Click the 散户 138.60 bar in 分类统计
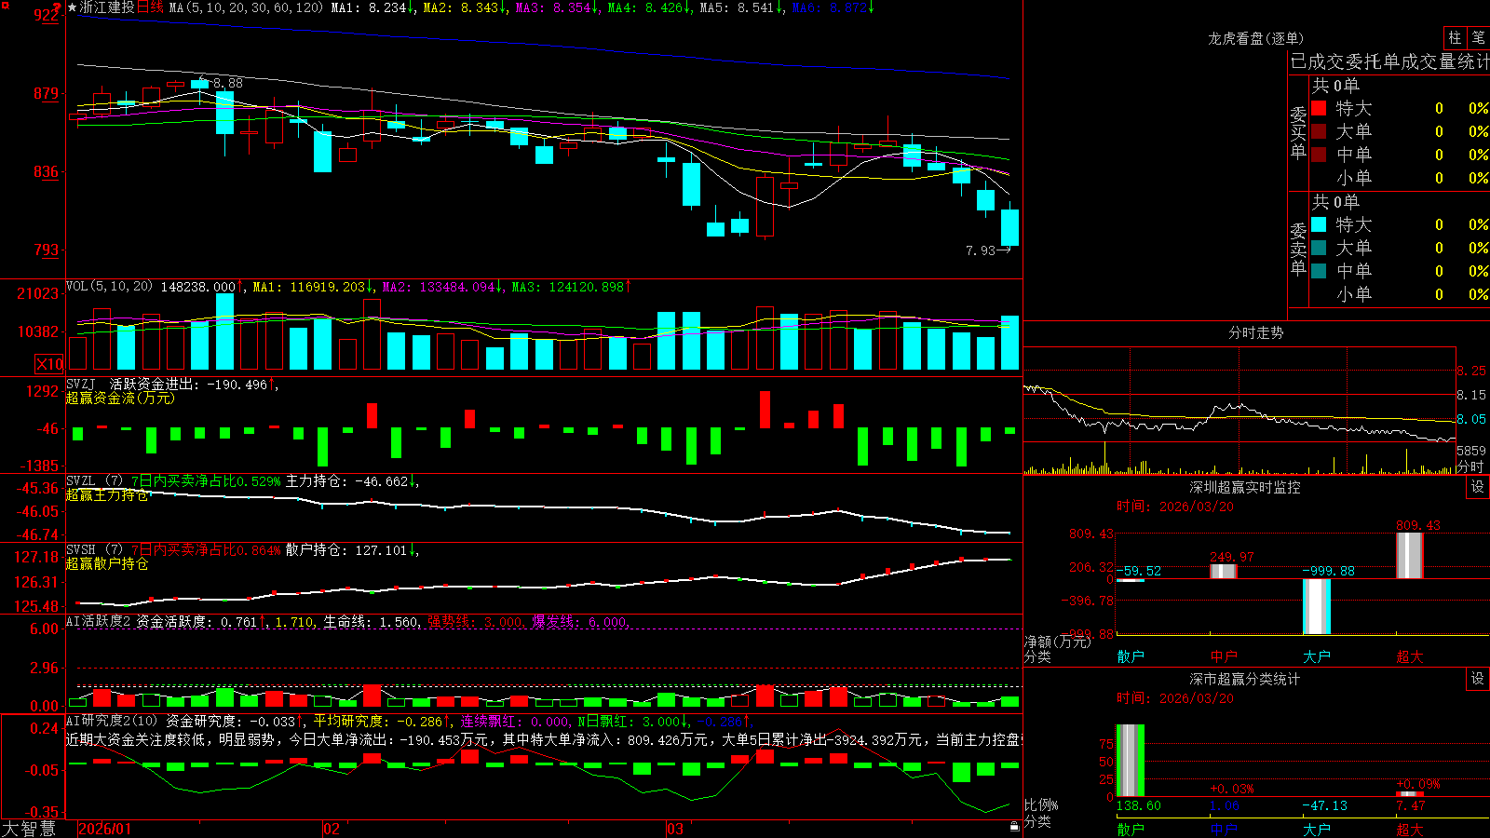1490x838 pixels. click(x=1131, y=760)
